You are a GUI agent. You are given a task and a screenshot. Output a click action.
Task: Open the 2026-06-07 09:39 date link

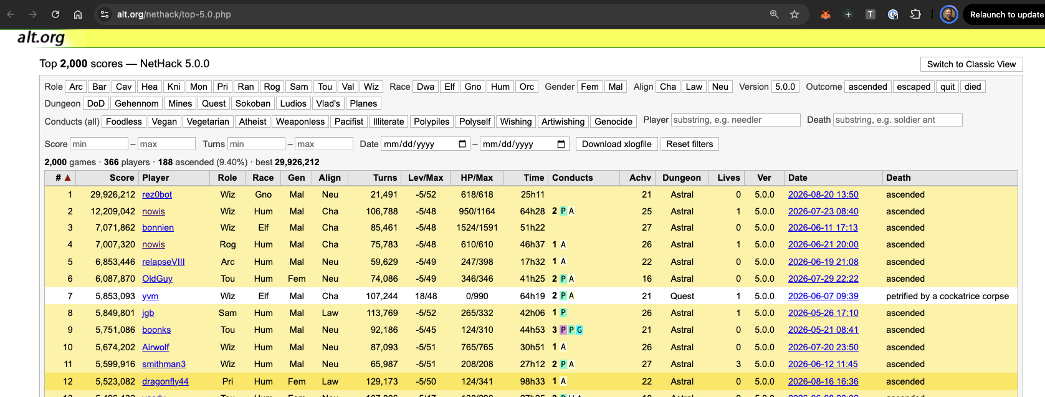click(x=823, y=296)
